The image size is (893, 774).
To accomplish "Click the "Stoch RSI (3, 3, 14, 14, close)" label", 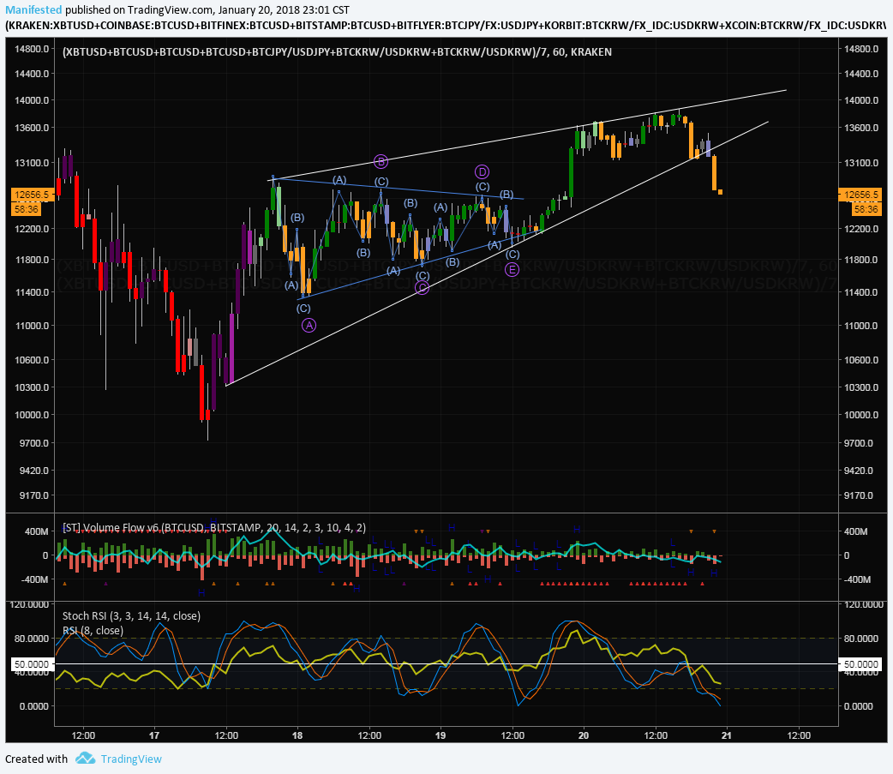I will click(131, 615).
